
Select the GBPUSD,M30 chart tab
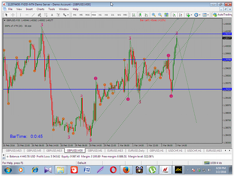click(75, 151)
